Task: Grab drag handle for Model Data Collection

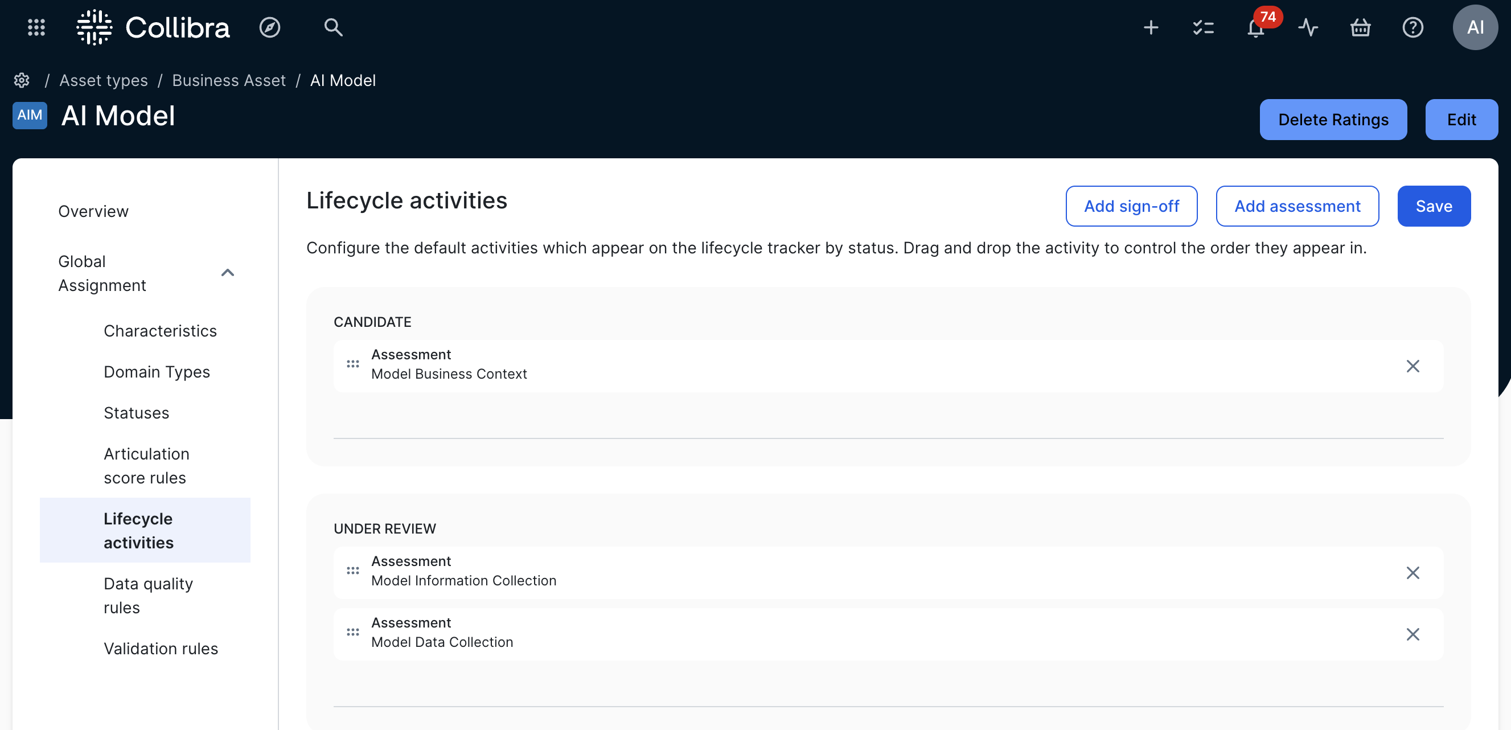Action: 352,633
